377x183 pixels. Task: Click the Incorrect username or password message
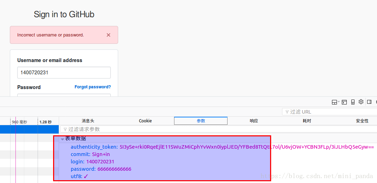coord(51,35)
